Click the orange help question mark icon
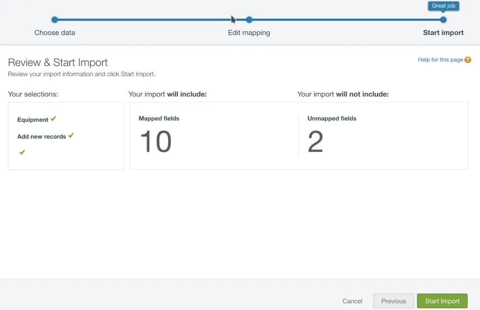This screenshot has width=480, height=310. 467,60
